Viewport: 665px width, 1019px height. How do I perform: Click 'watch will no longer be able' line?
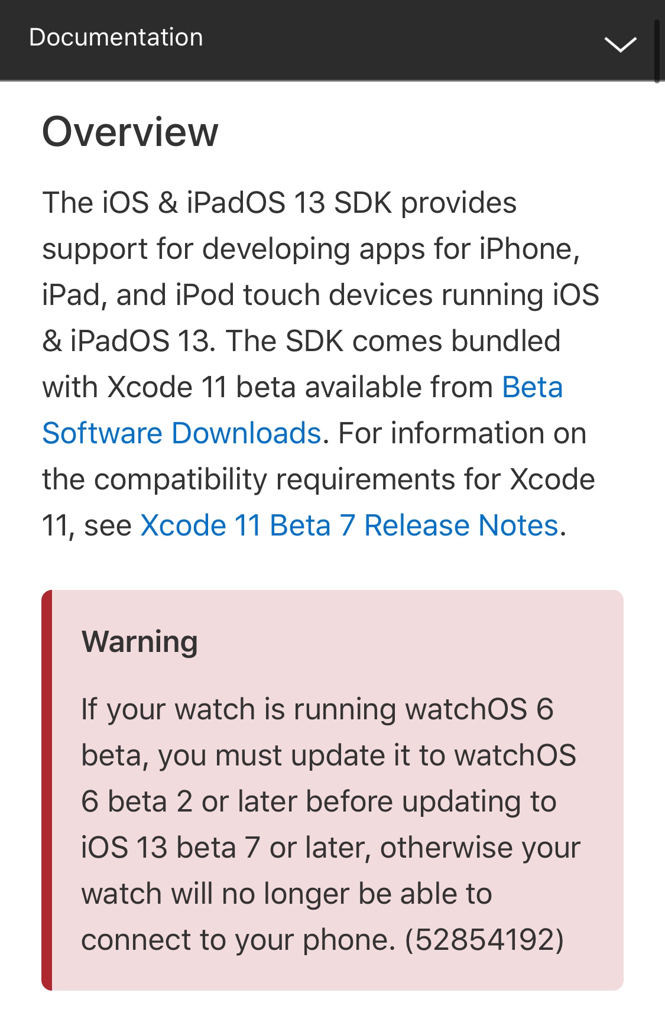286,893
